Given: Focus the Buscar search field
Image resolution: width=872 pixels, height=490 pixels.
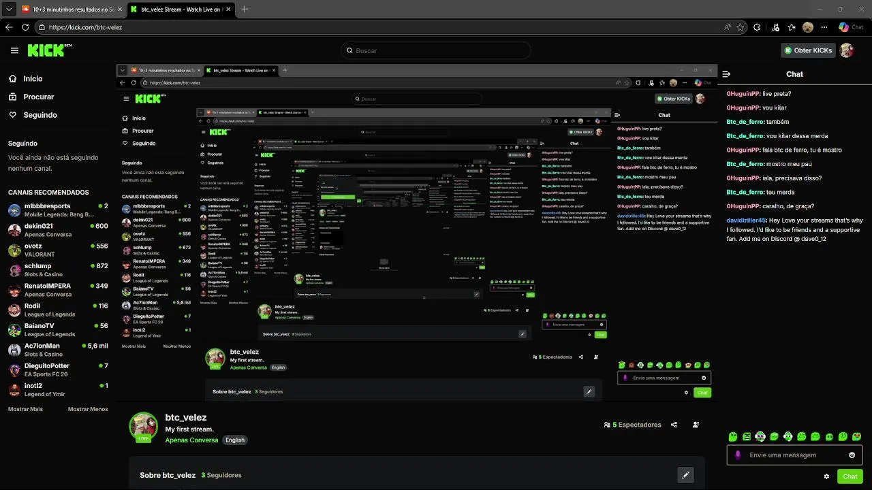Looking at the screenshot, I should click(436, 50).
